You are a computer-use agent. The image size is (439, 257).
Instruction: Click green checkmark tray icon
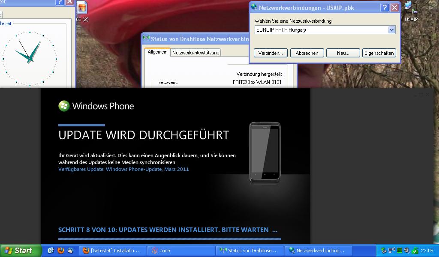pyautogui.click(x=415, y=251)
